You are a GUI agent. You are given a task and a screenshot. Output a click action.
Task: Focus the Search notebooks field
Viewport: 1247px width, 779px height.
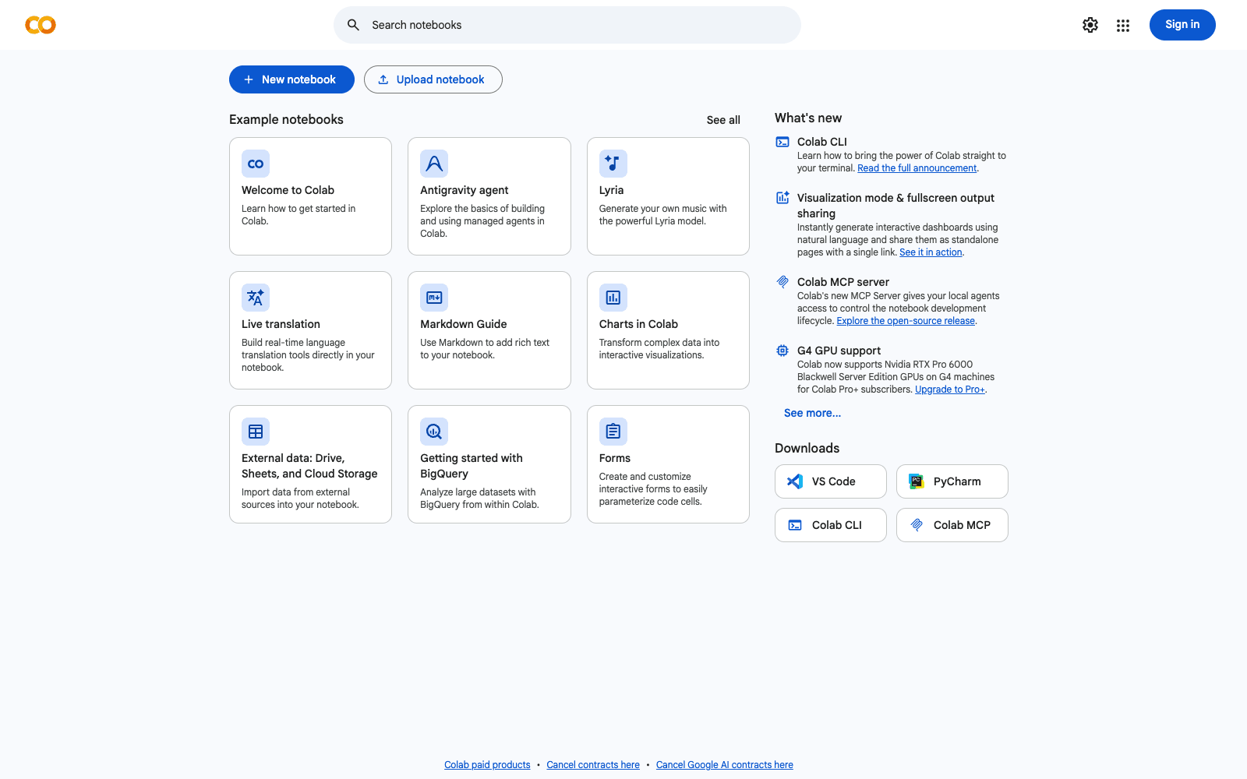[567, 25]
